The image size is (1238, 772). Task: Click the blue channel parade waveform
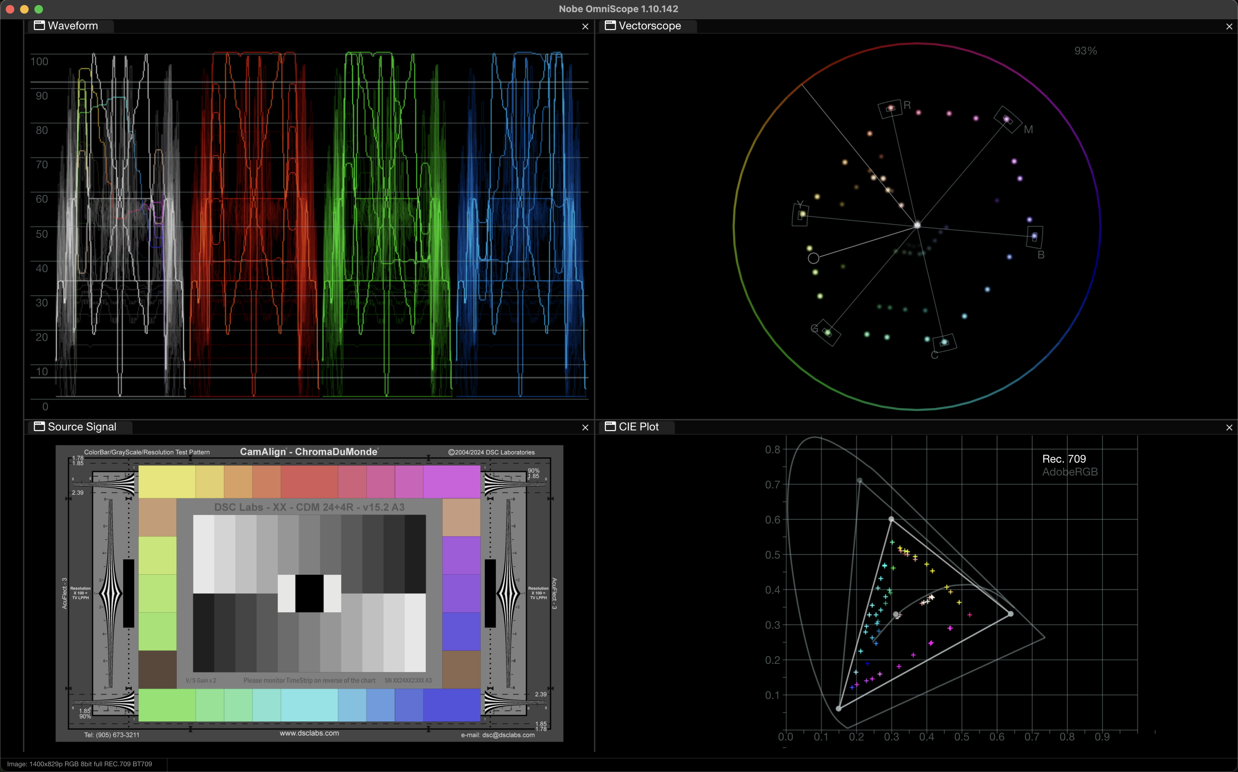coord(521,224)
